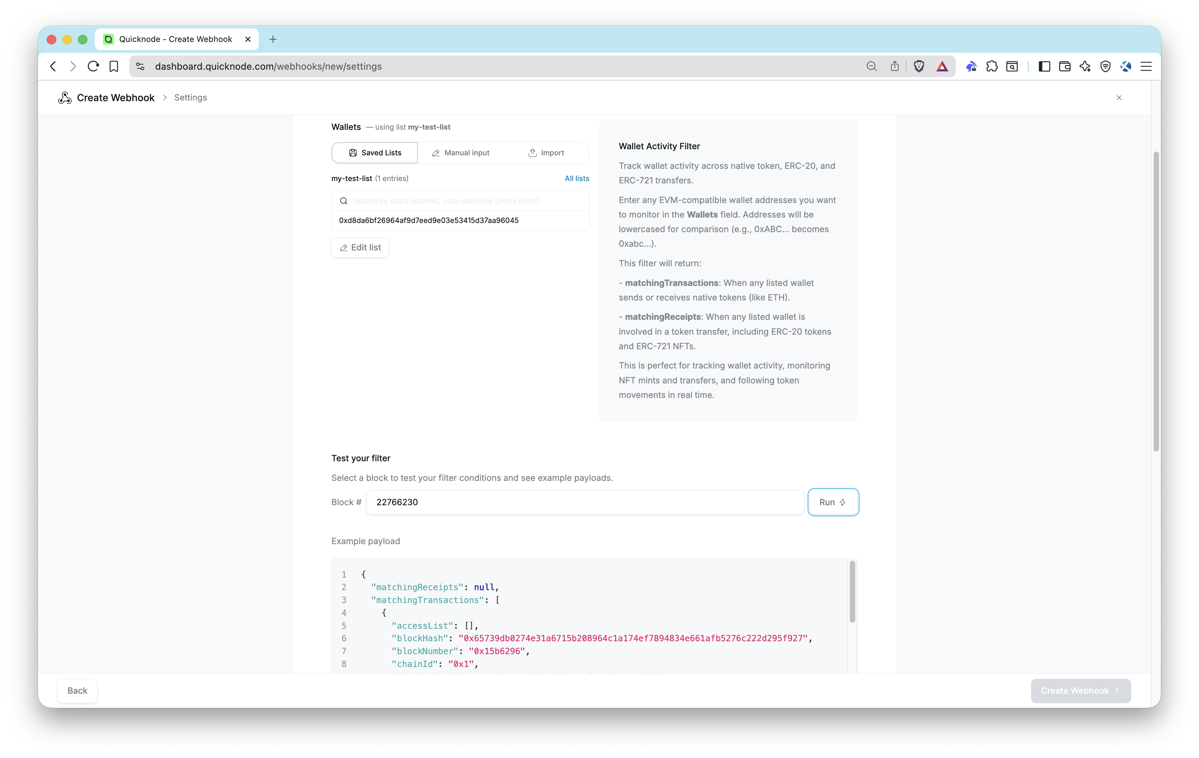Click the webhook logo beside Create Webhook
1199x758 pixels.
(65, 97)
